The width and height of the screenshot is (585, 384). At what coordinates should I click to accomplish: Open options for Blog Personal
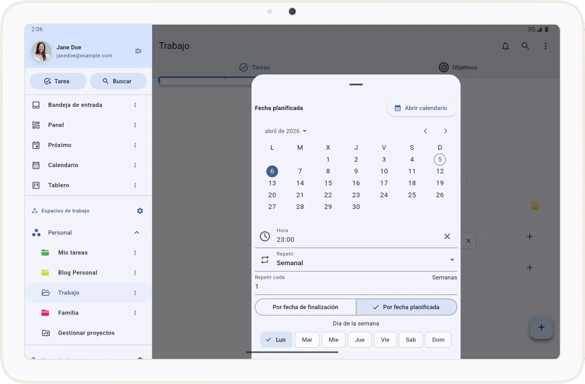click(135, 273)
